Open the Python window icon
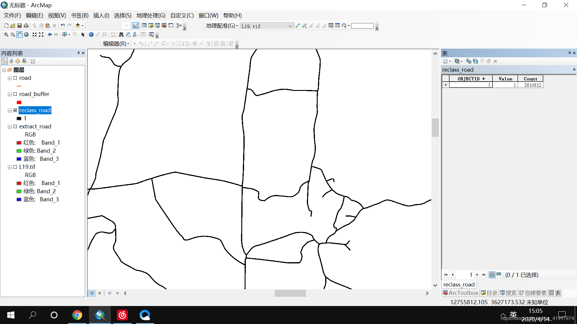The image size is (577, 324). point(171,25)
